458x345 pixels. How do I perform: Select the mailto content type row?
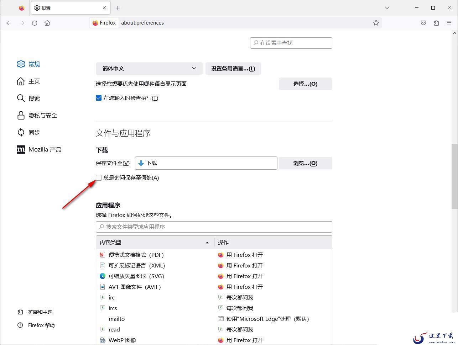(214, 319)
